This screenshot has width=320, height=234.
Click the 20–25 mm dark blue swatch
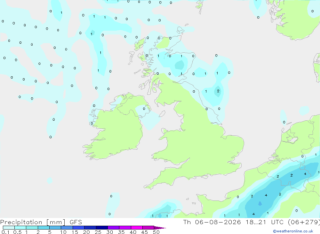coord(90,228)
